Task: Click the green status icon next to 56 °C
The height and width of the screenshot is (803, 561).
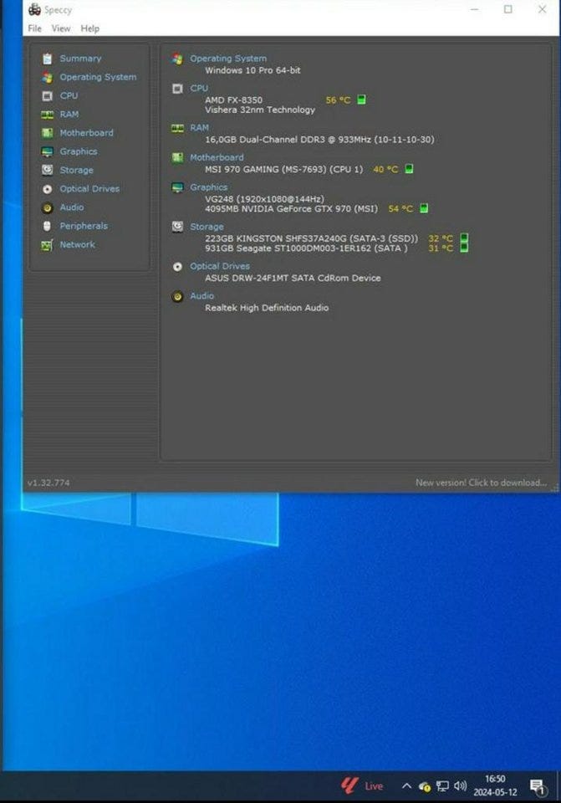Action: [361, 100]
